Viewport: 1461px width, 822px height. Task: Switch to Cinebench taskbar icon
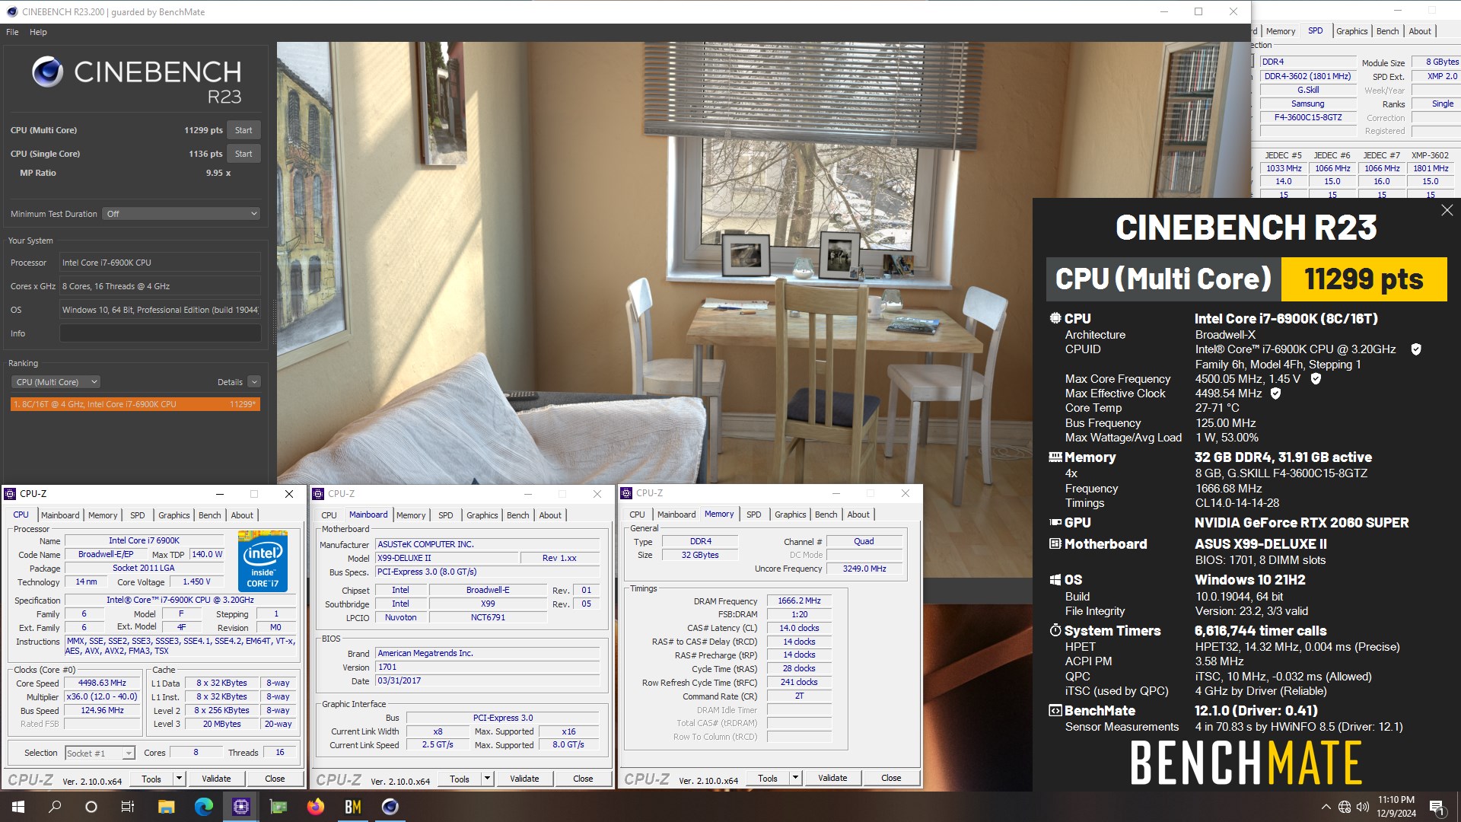click(x=390, y=807)
